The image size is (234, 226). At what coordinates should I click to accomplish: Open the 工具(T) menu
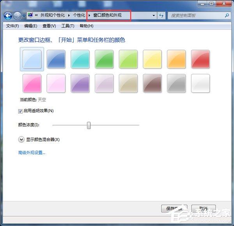(68, 26)
